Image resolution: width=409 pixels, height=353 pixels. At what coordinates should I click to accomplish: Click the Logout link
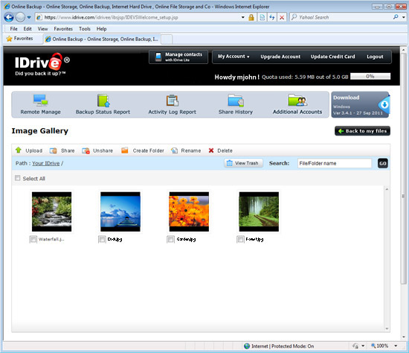pyautogui.click(x=375, y=57)
